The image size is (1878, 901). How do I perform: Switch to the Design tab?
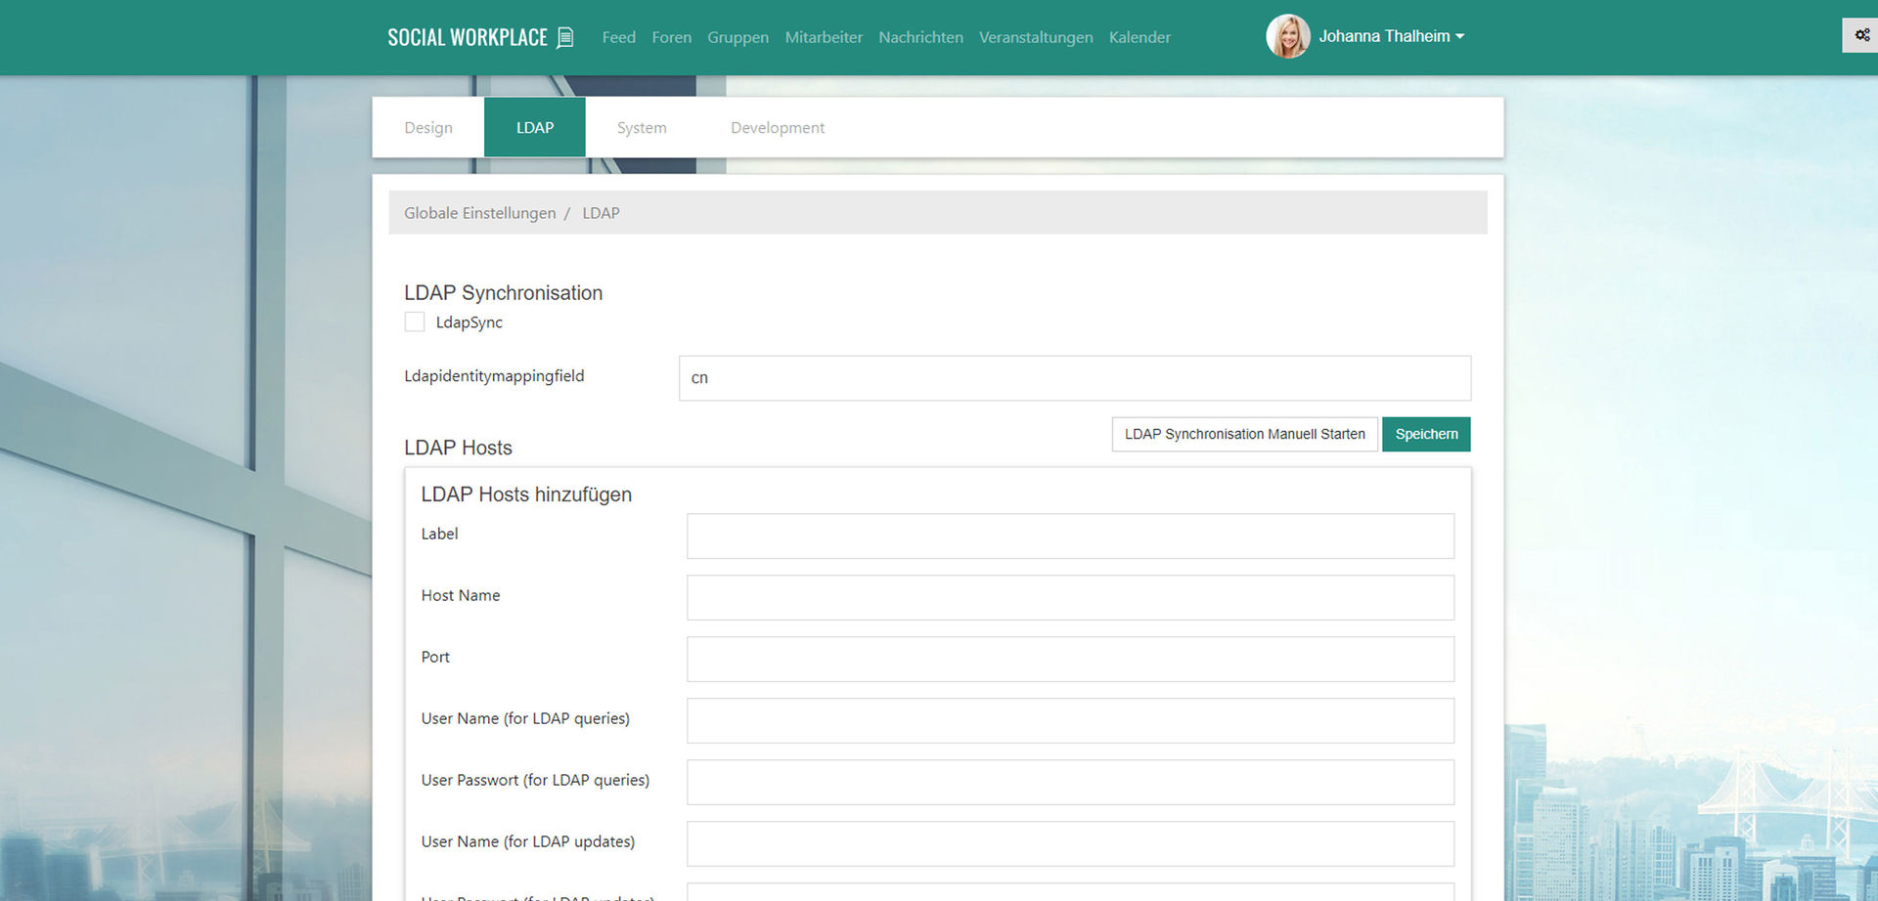coord(428,128)
